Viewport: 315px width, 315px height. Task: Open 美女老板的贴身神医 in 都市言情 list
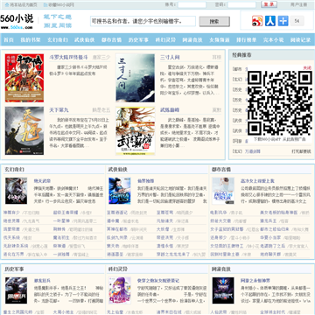pos(278,213)
